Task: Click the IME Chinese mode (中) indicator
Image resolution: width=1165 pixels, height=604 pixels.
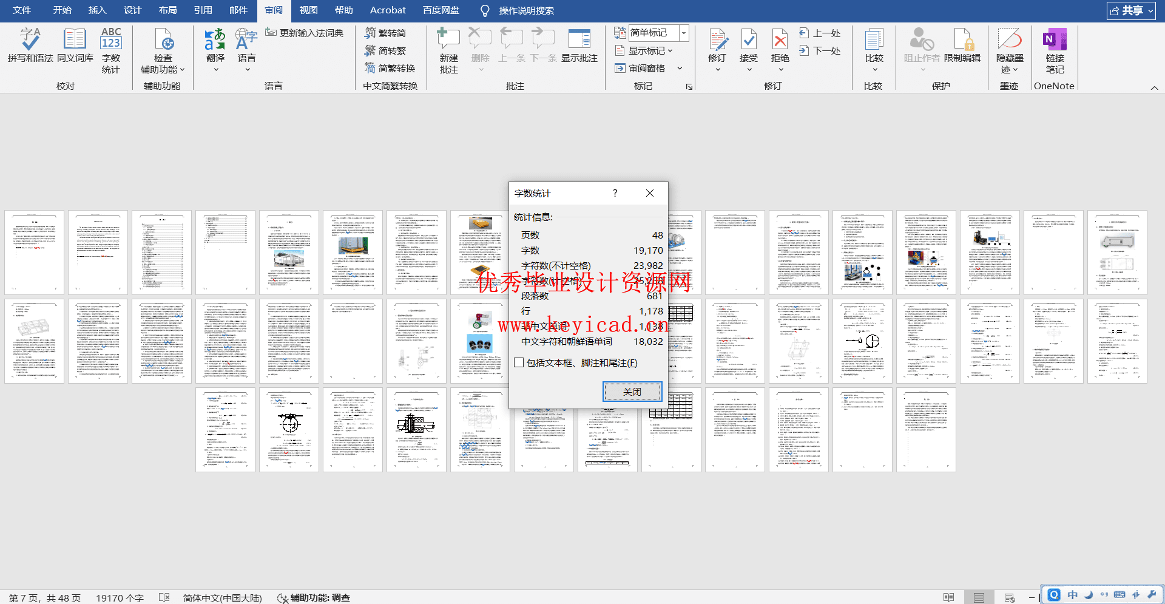Action: coord(1073,595)
